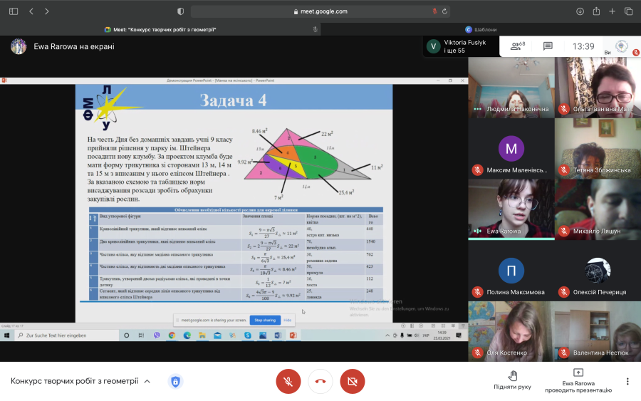Go forward with the browser forward arrow

click(46, 11)
